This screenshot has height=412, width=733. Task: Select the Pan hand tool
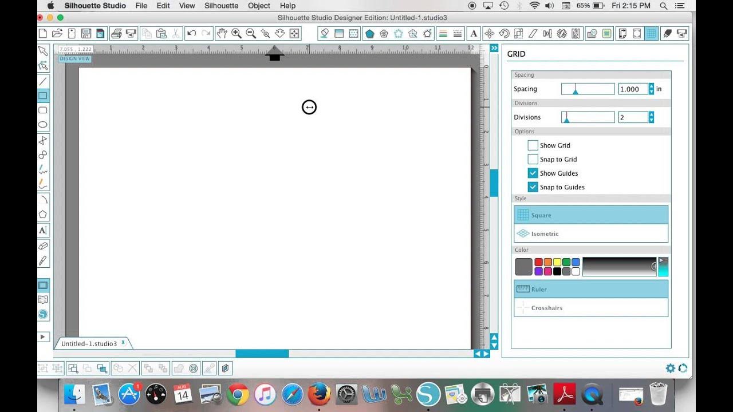click(x=222, y=34)
